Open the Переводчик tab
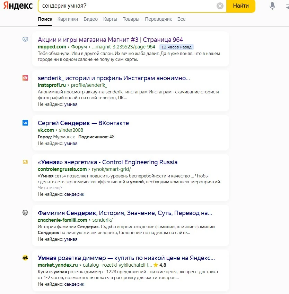289x294 pixels. click(158, 19)
